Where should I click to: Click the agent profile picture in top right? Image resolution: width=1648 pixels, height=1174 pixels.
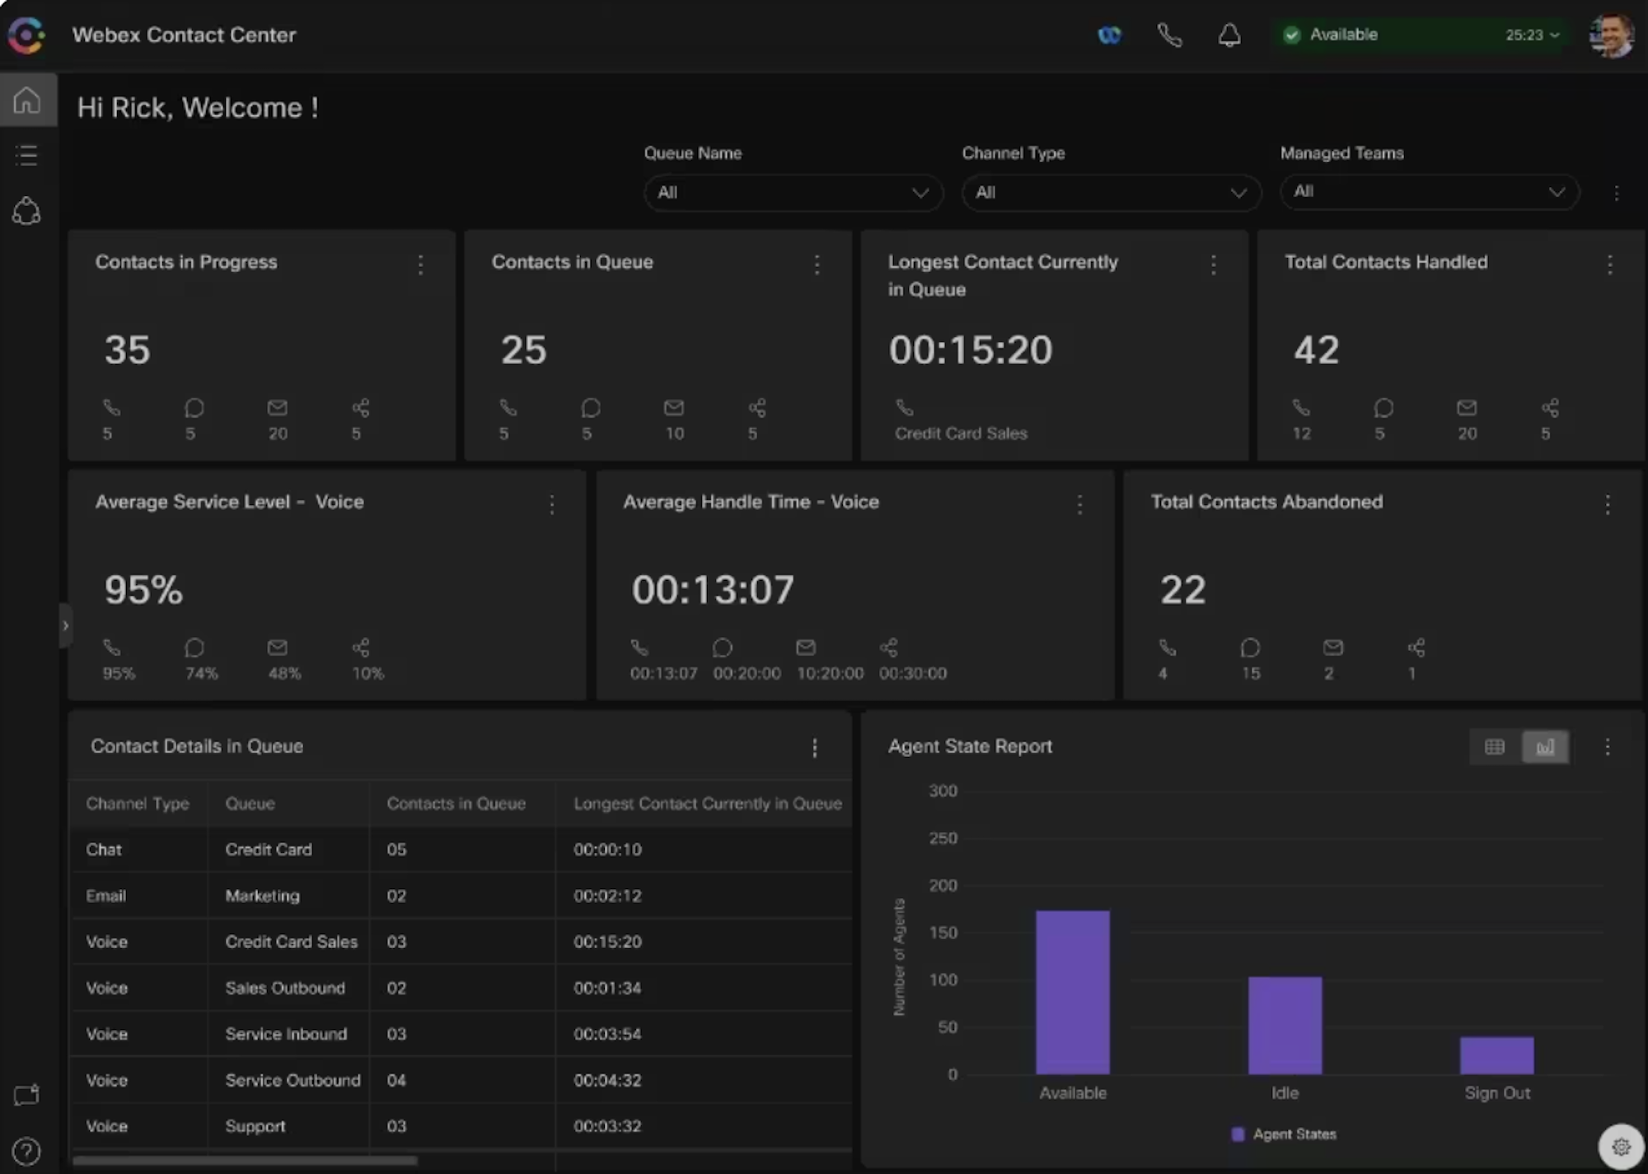[x=1613, y=35]
